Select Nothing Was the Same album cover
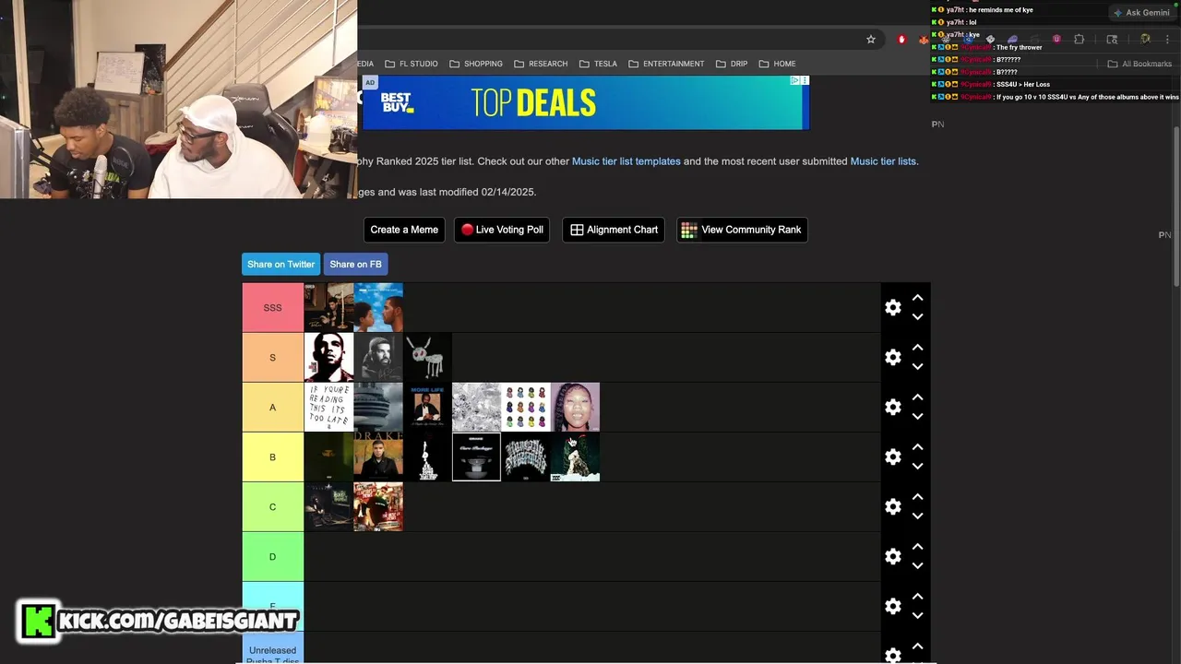The image size is (1181, 664). click(x=378, y=307)
